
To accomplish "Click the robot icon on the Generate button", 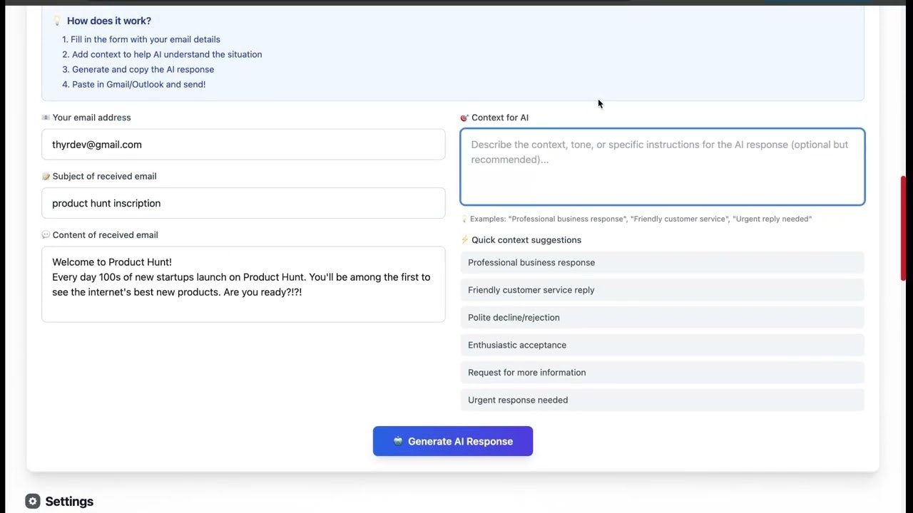I will pyautogui.click(x=398, y=441).
